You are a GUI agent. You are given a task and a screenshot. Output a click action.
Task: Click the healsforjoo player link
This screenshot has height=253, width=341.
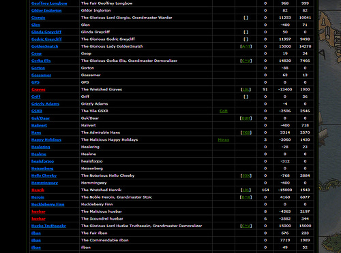[42, 161]
